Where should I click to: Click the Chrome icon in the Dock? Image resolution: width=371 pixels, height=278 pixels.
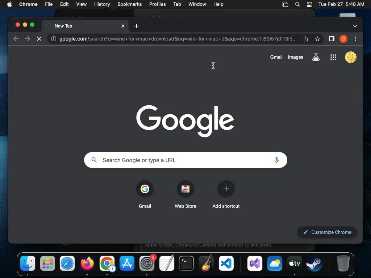107,263
